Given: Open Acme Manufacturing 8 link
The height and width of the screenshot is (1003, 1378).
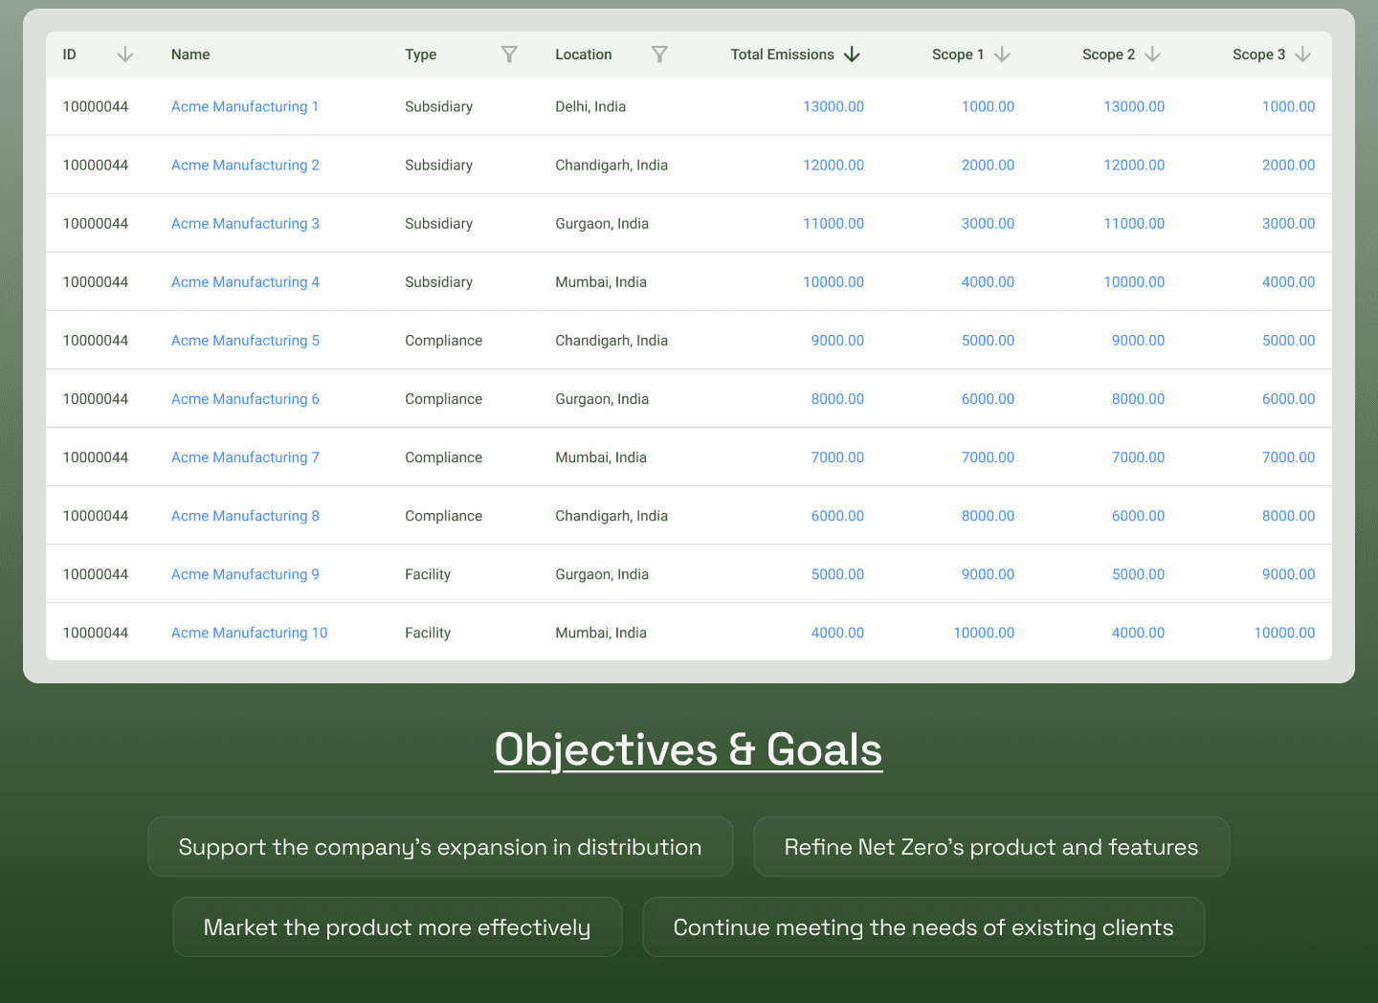Looking at the screenshot, I should [x=245, y=516].
